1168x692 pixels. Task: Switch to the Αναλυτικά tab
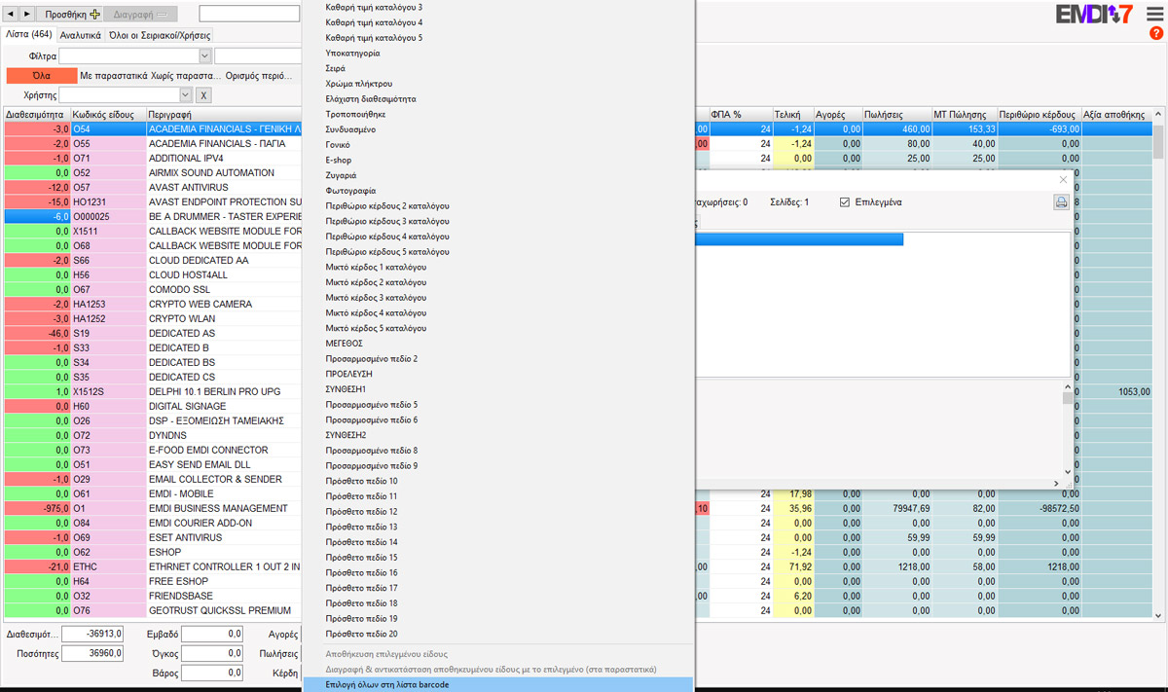click(80, 35)
